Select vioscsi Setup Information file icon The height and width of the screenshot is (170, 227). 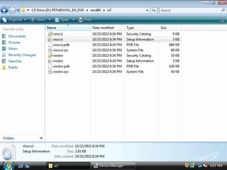[50, 39]
